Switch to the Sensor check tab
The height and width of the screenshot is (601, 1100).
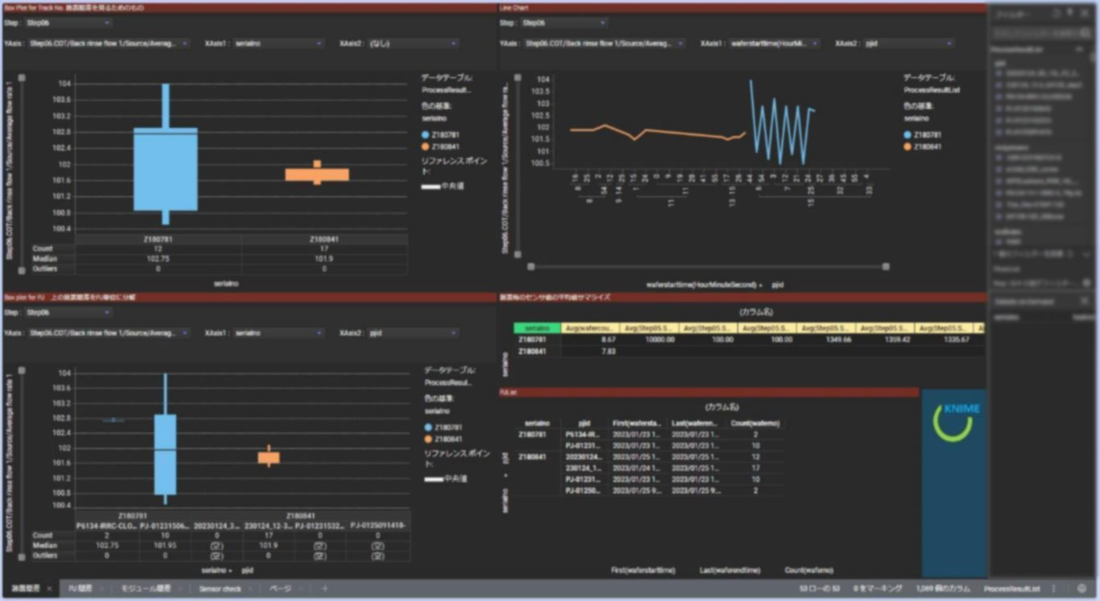[220, 589]
